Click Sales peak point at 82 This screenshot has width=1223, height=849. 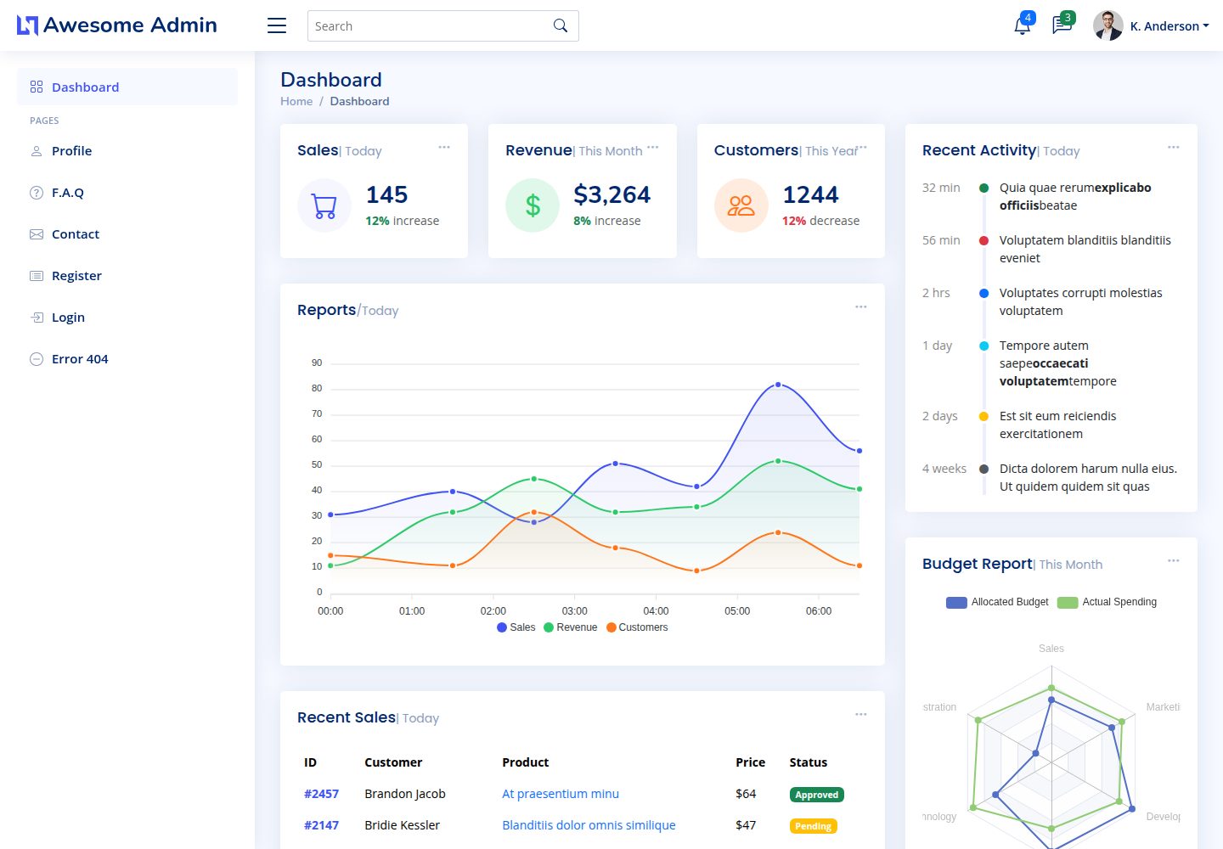pos(778,385)
